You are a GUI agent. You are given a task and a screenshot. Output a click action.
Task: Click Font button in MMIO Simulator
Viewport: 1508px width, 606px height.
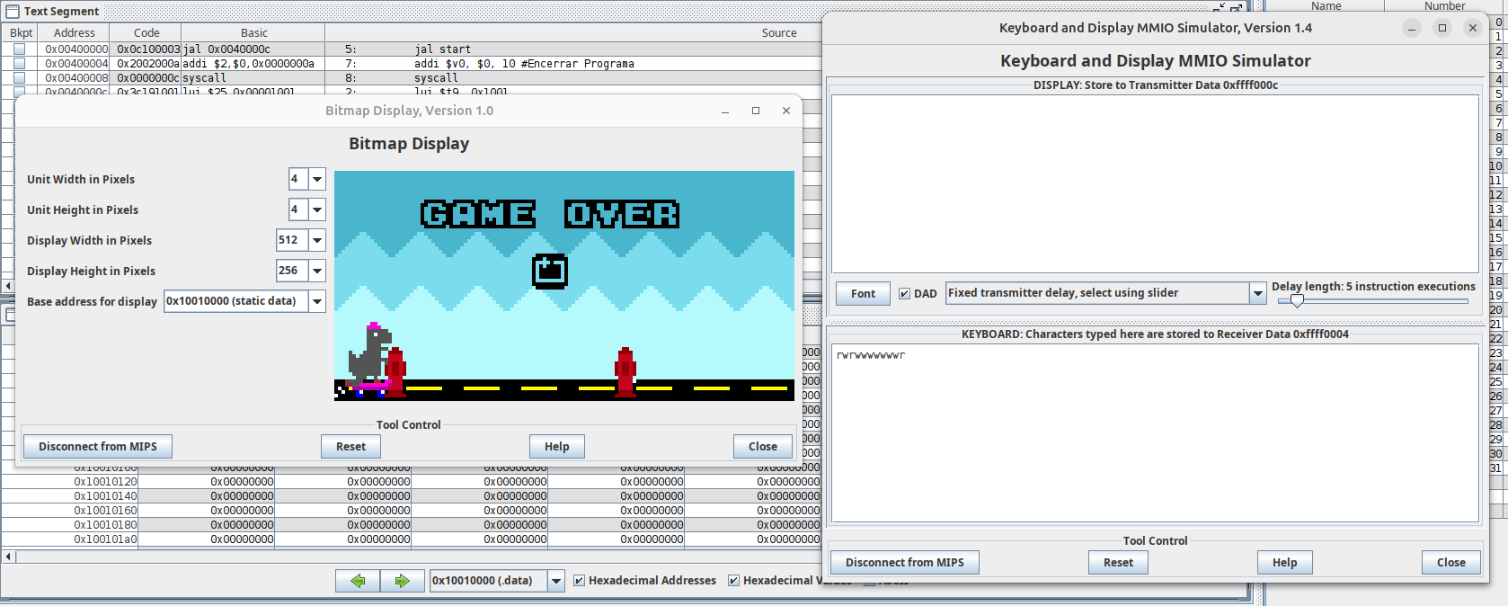(863, 294)
